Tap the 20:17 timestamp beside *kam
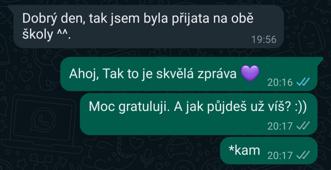Image resolution: width=331 pixels, height=170 pixels. (x=280, y=156)
